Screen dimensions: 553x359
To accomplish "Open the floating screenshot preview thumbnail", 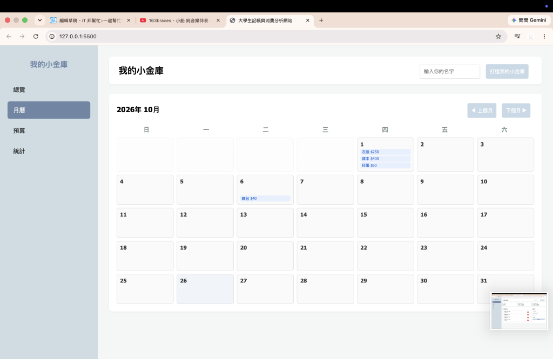I will [x=519, y=311].
